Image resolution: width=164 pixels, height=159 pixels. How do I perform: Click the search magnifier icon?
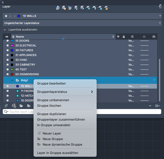click(5, 112)
